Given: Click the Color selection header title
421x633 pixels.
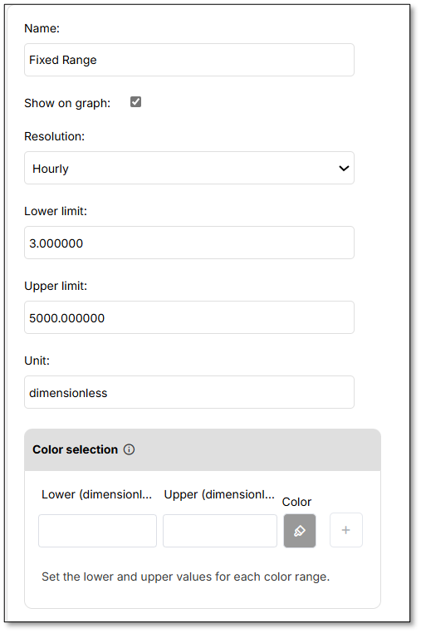Looking at the screenshot, I should coord(75,449).
